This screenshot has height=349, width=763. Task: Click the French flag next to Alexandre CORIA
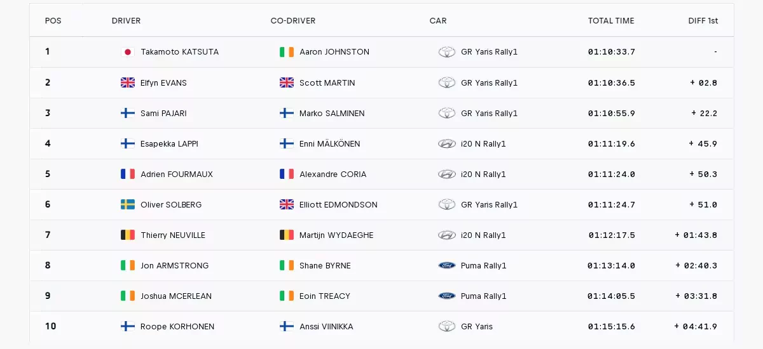point(287,174)
